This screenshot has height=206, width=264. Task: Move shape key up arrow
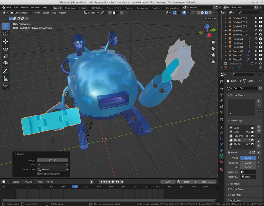(x=259, y=141)
